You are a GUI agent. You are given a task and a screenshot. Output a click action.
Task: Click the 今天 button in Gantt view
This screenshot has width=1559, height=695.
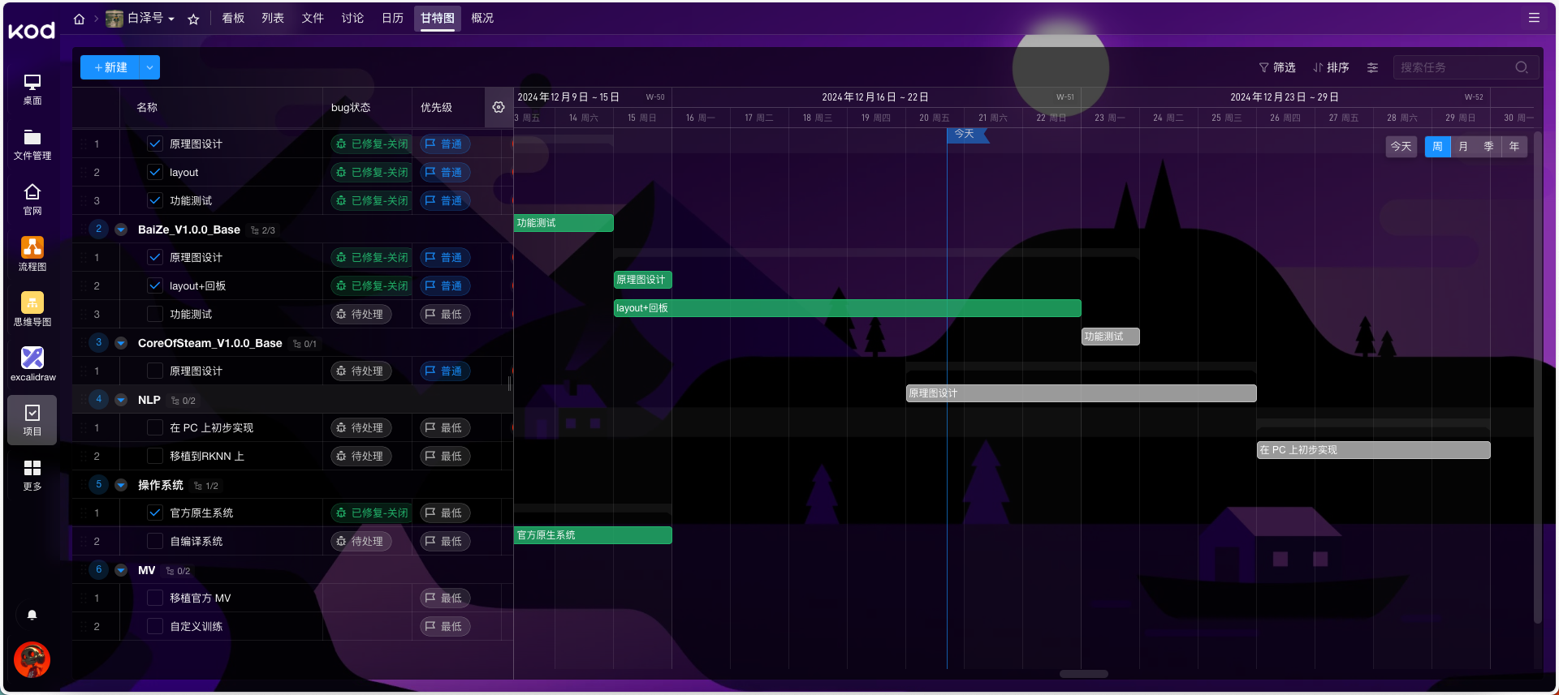1401,147
